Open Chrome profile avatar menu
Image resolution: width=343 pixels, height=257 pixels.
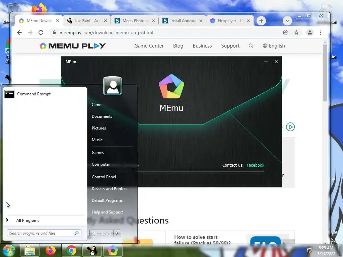[x=310, y=32]
